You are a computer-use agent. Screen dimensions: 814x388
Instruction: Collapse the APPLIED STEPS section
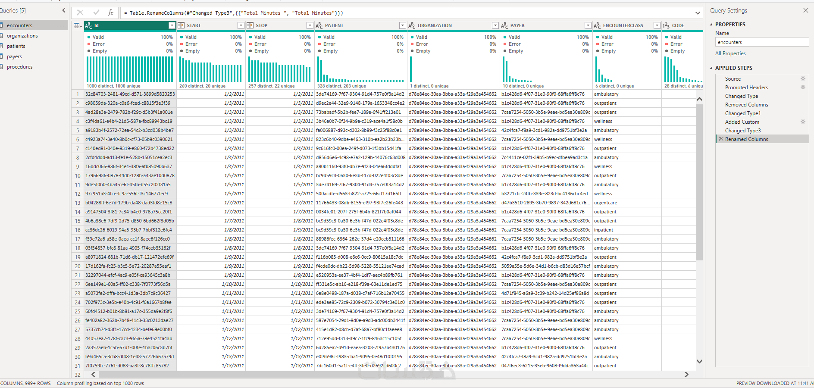coord(711,68)
